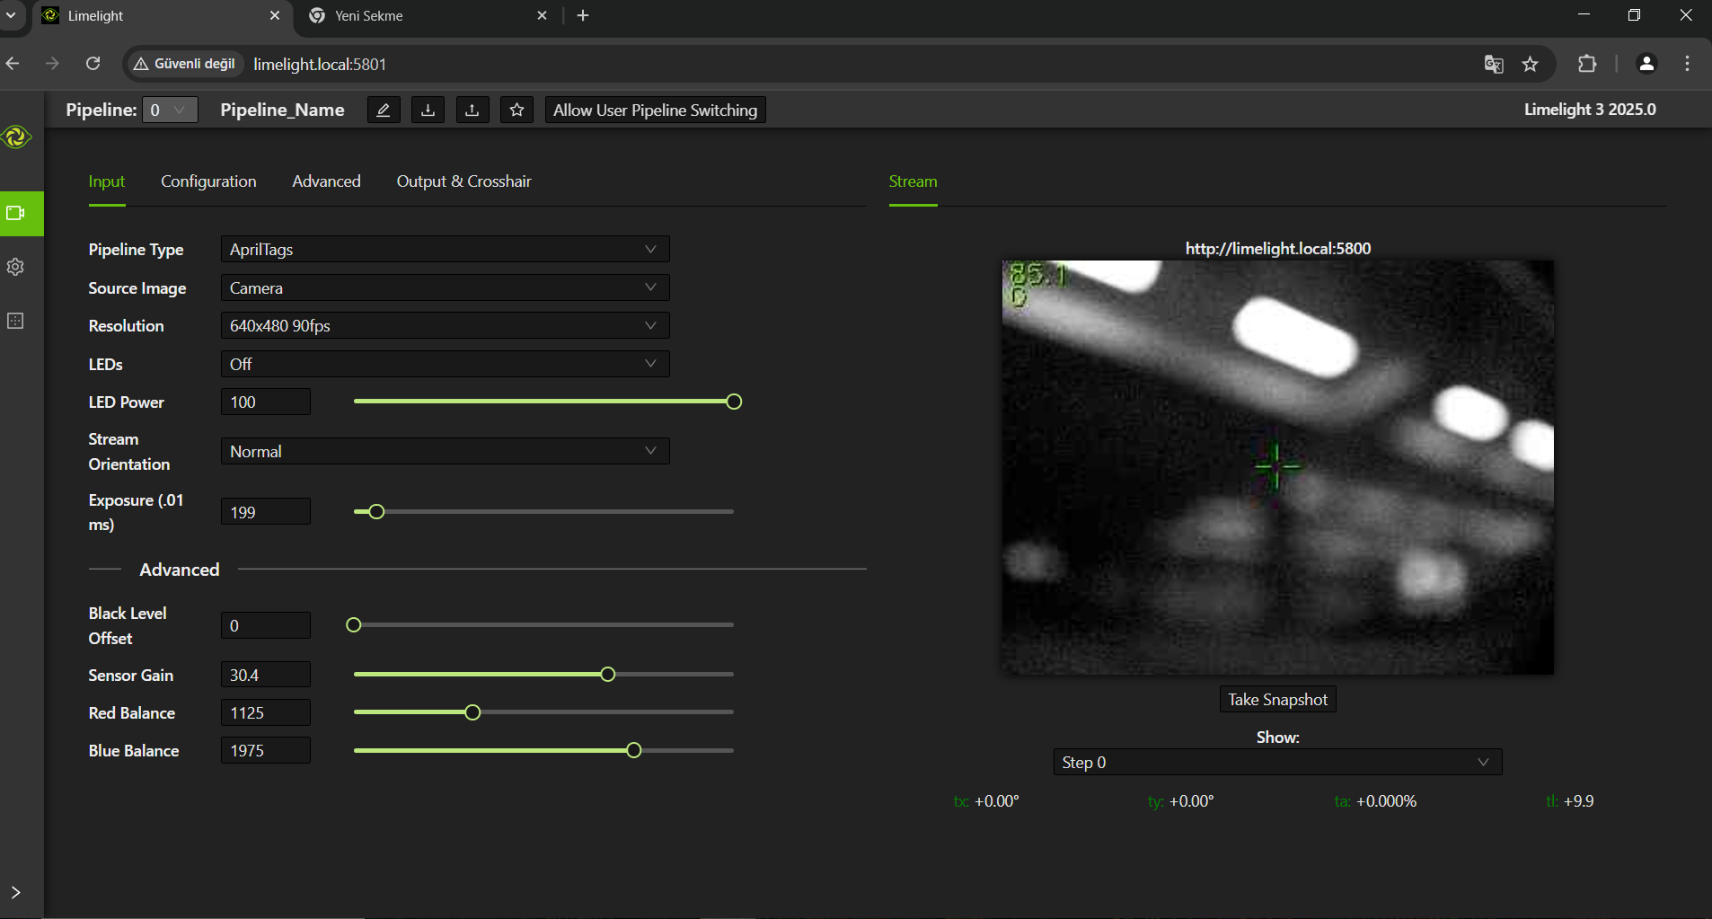Screen dimensions: 1712x919
Task: Open the Stream Orientation dropdown
Action: (x=445, y=451)
